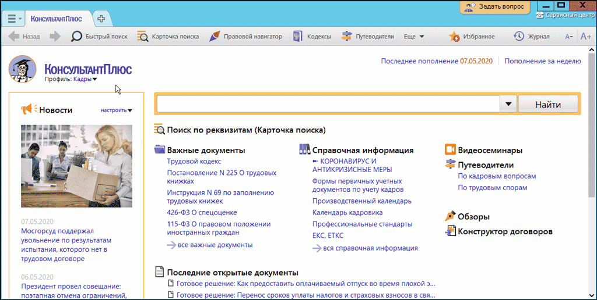Open 426-ФЗ О спецоценке

coord(202,213)
